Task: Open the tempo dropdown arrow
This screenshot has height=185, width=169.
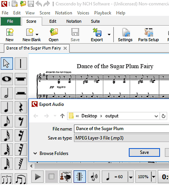Action: pos(131,177)
